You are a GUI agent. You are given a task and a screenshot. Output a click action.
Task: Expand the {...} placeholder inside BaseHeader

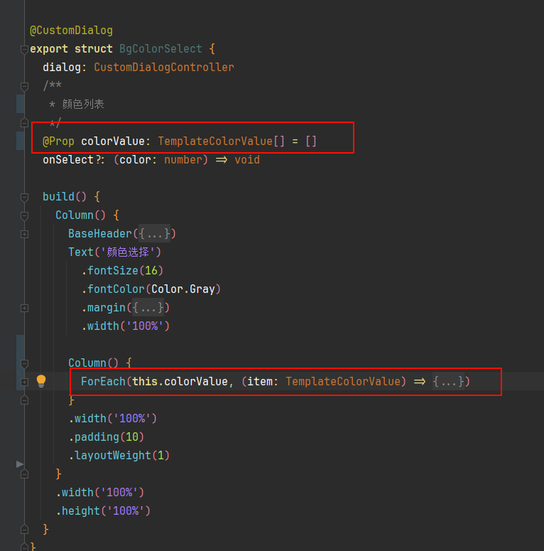click(154, 234)
